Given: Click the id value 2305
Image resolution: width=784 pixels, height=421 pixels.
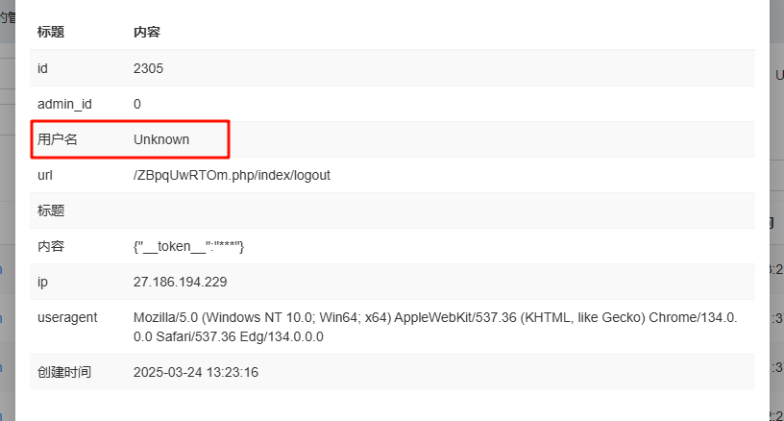Looking at the screenshot, I should coord(148,68).
